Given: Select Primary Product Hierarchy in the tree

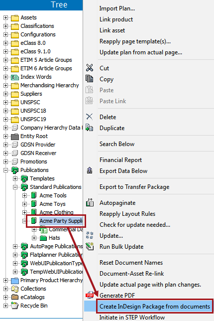Looking at the screenshot, I should (51, 280).
